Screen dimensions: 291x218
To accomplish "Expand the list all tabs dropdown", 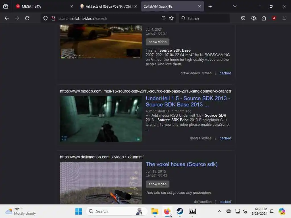I will pyautogui.click(x=234, y=6).
